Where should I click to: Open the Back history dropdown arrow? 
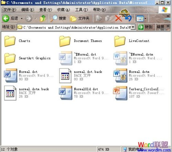21,18
